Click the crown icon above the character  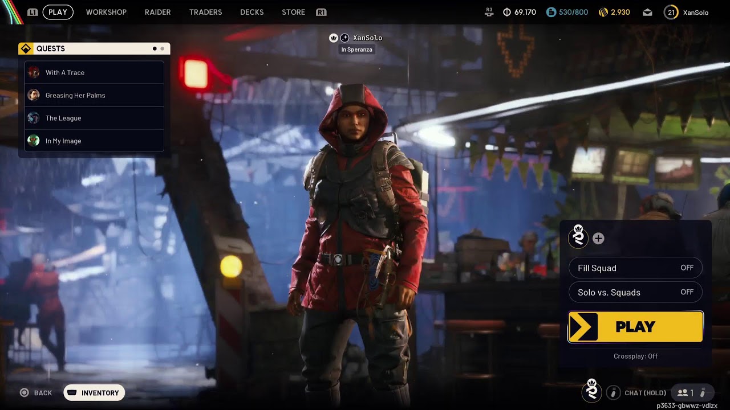point(334,38)
